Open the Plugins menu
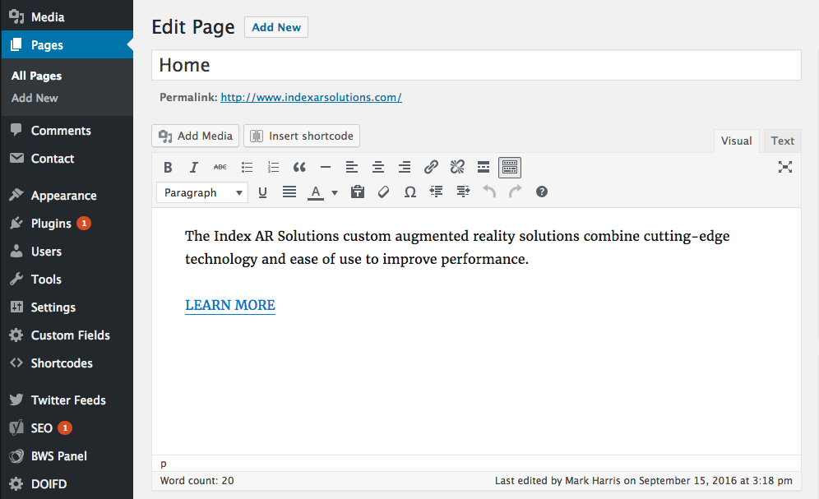This screenshot has height=499, width=819. point(67,224)
